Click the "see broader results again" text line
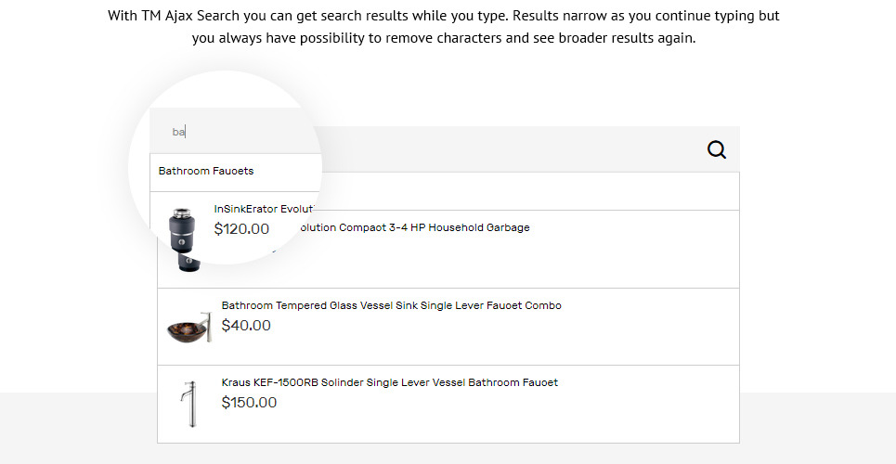This screenshot has width=896, height=464. tap(444, 39)
